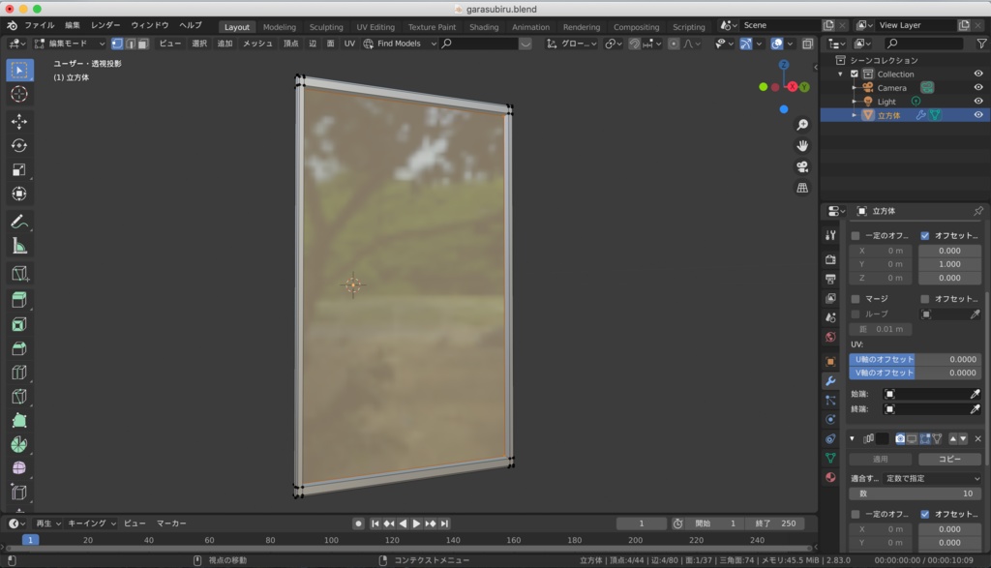Open the メッシュ menu in viewport header
This screenshot has height=568, width=991.
pyautogui.click(x=257, y=44)
